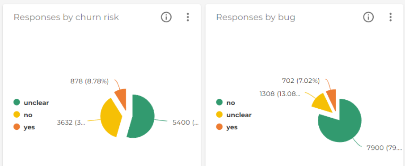Select yellow 'no' slice in churn pie

[110, 117]
